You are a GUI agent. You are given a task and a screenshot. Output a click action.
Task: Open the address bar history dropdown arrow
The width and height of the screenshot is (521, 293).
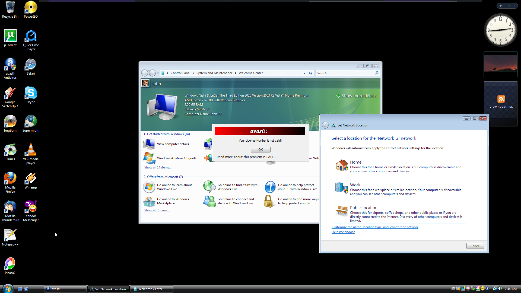click(304, 73)
